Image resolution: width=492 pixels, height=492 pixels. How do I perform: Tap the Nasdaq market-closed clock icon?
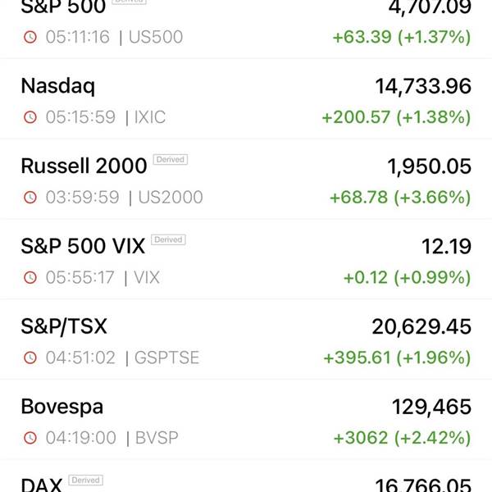click(30, 117)
